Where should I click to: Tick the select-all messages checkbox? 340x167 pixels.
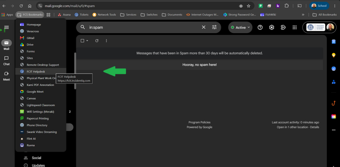click(x=82, y=41)
